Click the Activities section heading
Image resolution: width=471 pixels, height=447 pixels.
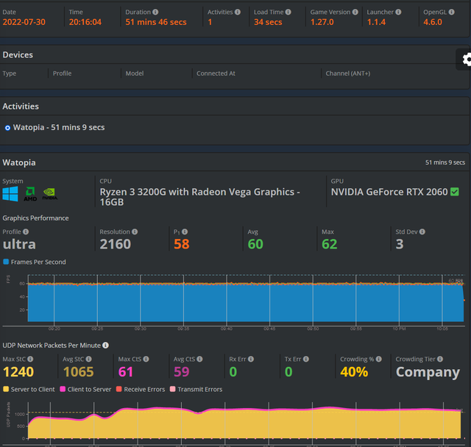point(21,107)
